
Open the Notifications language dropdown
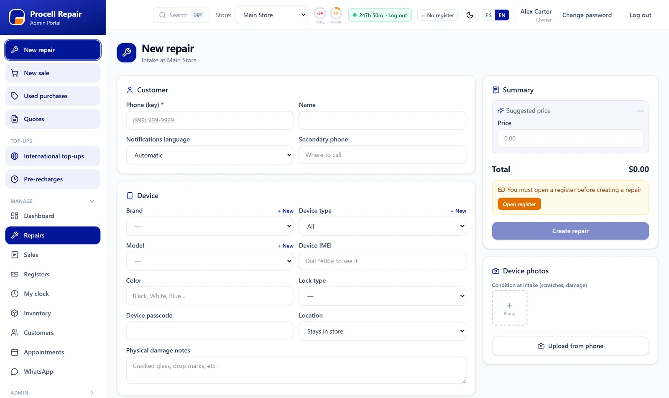click(x=209, y=155)
